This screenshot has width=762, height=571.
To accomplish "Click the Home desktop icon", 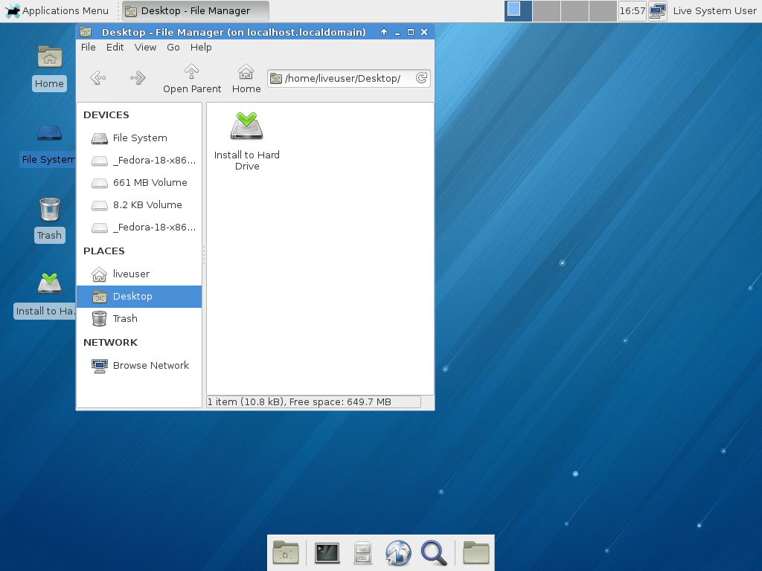I will [49, 68].
